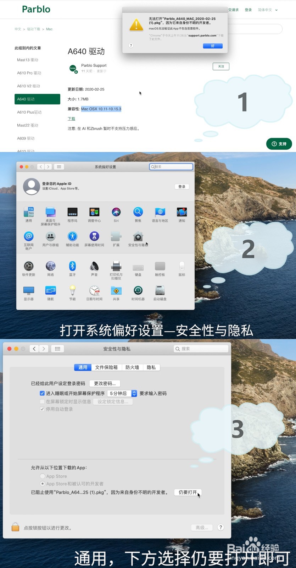Viewport: 296px width, 568px height.
Task: Click 驱动下载 breadcrumb link
Action: [34, 29]
